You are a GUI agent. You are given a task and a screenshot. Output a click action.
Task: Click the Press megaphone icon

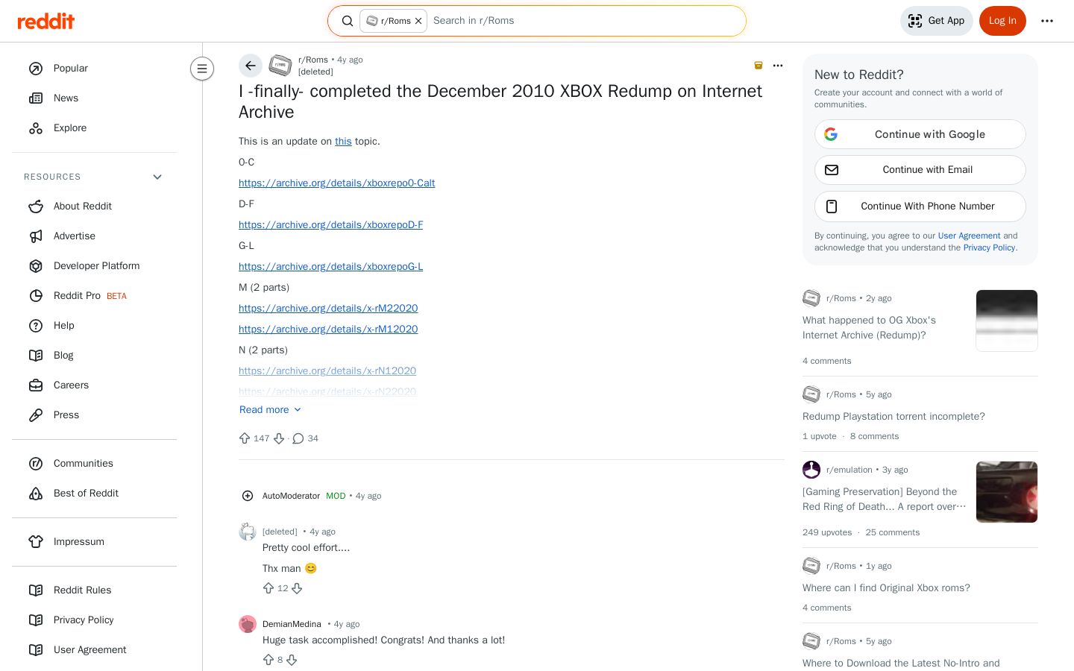pyautogui.click(x=36, y=415)
